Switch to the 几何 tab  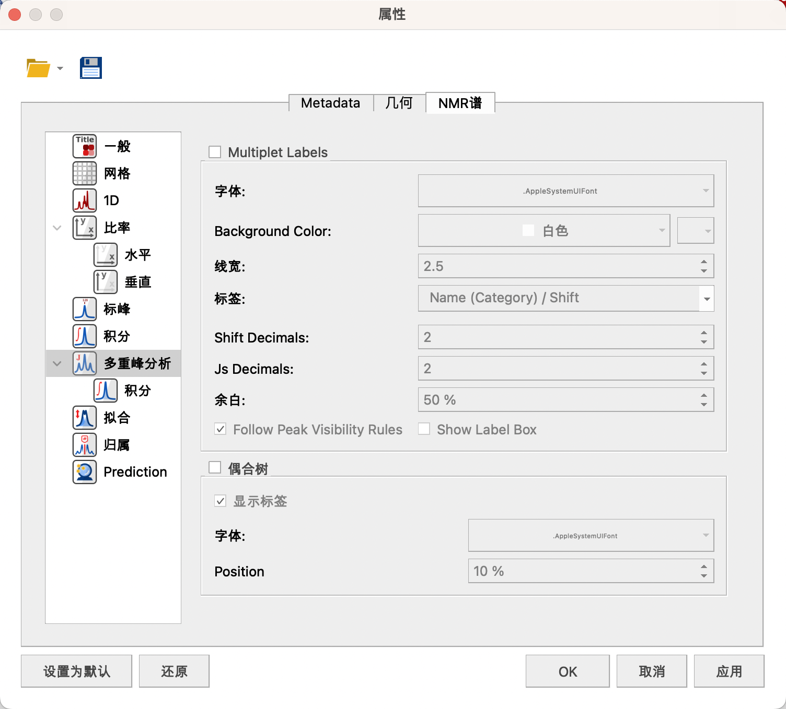(x=399, y=103)
